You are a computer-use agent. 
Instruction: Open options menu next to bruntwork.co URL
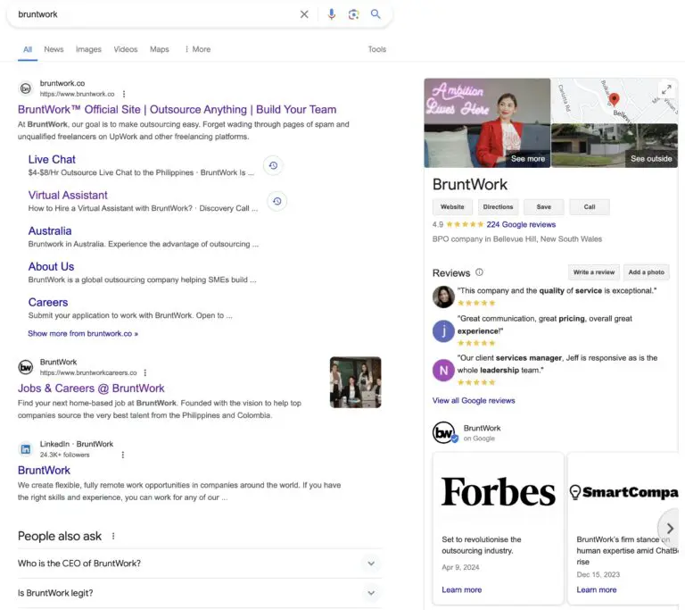[x=124, y=94]
